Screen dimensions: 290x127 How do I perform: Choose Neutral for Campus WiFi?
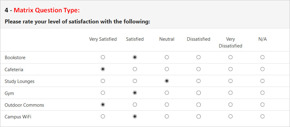[x=167, y=116]
